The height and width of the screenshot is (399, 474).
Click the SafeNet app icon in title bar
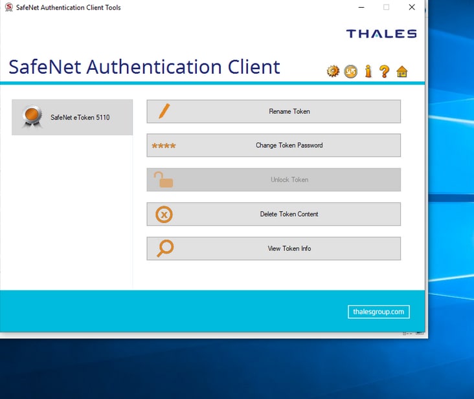tap(9, 7)
